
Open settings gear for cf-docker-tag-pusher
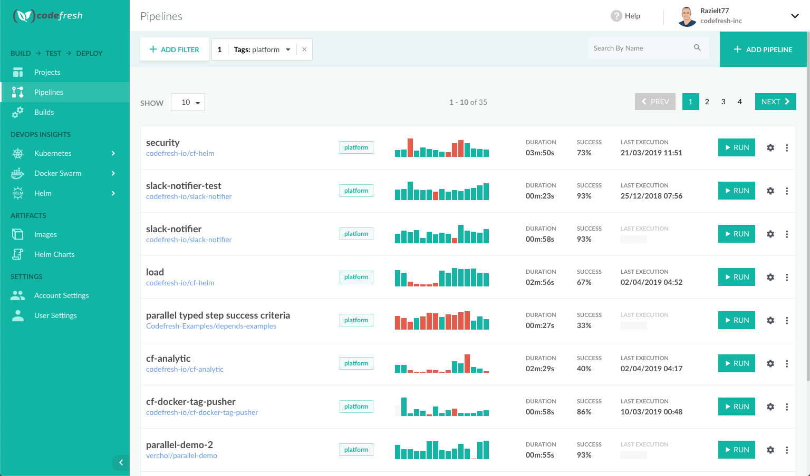coord(770,407)
